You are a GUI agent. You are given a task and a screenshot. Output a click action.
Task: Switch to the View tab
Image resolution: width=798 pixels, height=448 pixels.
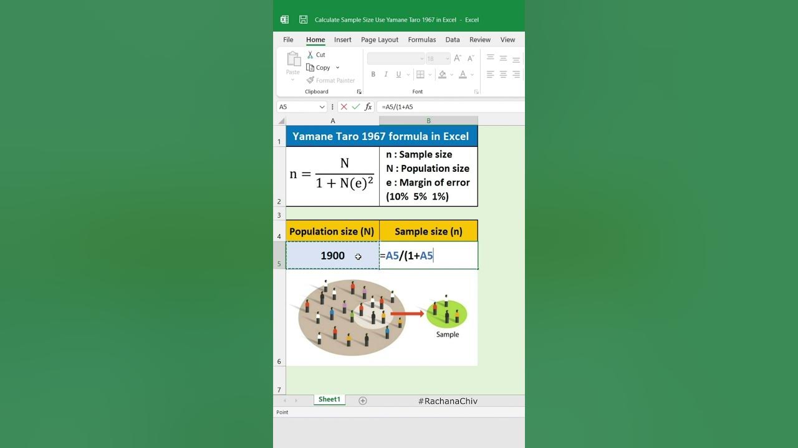coord(507,40)
